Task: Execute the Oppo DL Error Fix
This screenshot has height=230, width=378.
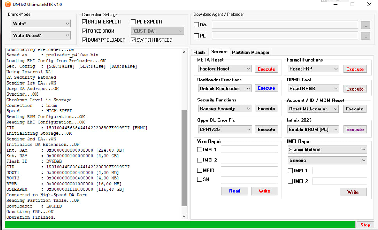Action: tap(266, 129)
